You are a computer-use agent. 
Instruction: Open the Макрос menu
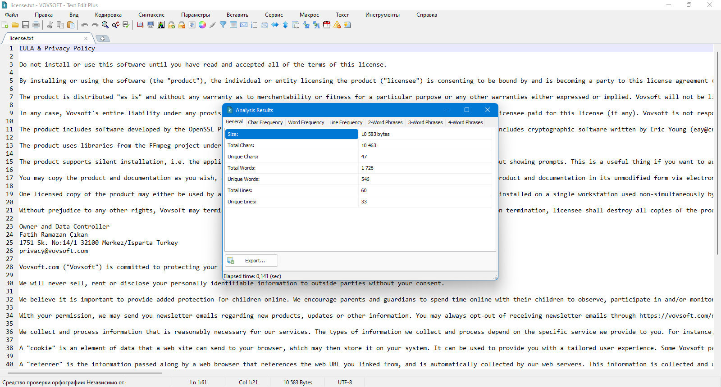click(x=309, y=15)
